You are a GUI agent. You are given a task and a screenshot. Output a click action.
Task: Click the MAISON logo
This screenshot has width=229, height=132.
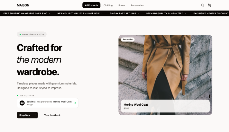pyautogui.click(x=23, y=5)
